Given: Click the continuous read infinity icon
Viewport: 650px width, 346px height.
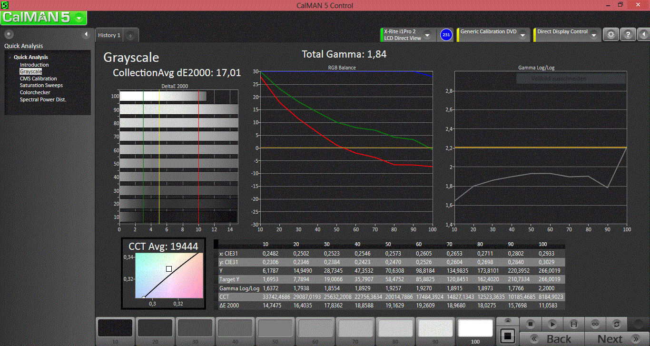Looking at the screenshot, I should (x=595, y=324).
